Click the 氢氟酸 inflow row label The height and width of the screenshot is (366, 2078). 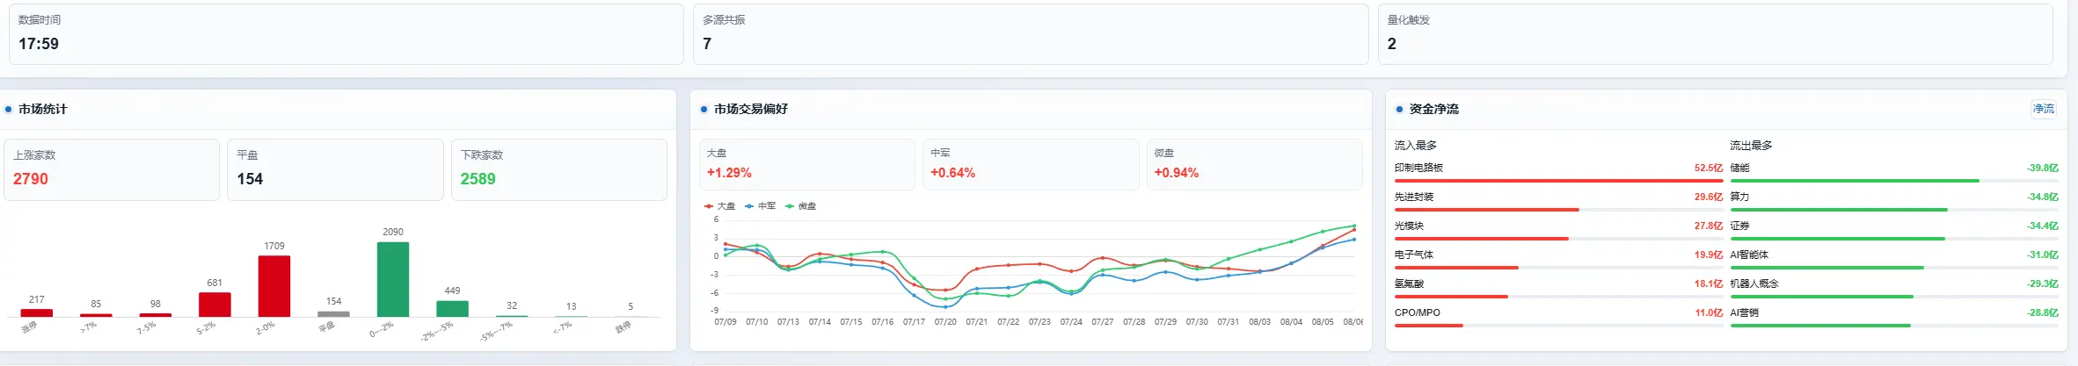[1409, 283]
